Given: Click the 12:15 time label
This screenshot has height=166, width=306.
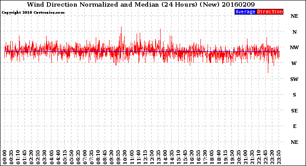Looking at the screenshot, I should click(x=145, y=157).
